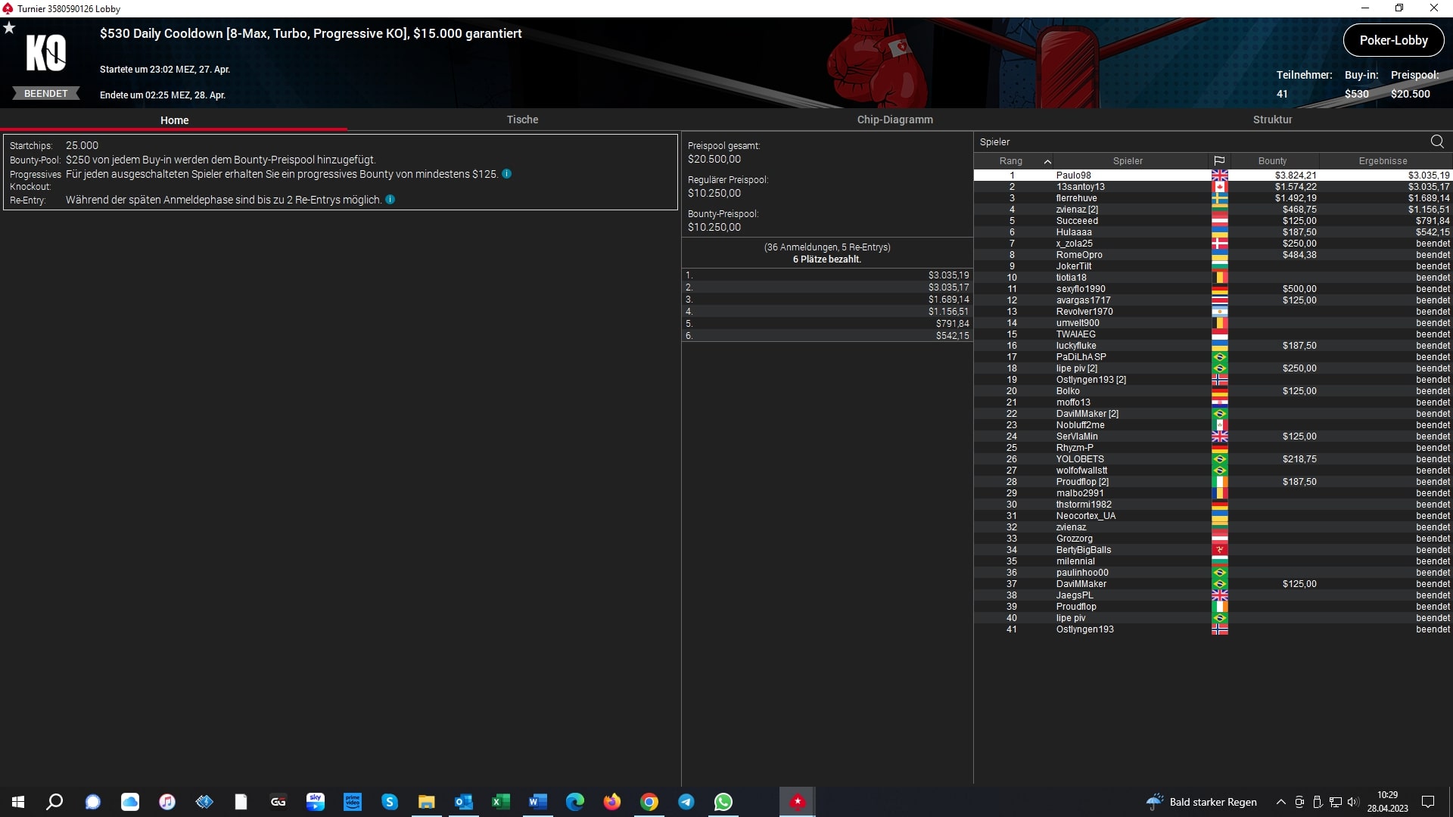Switch to the Tische tab

[x=522, y=120]
